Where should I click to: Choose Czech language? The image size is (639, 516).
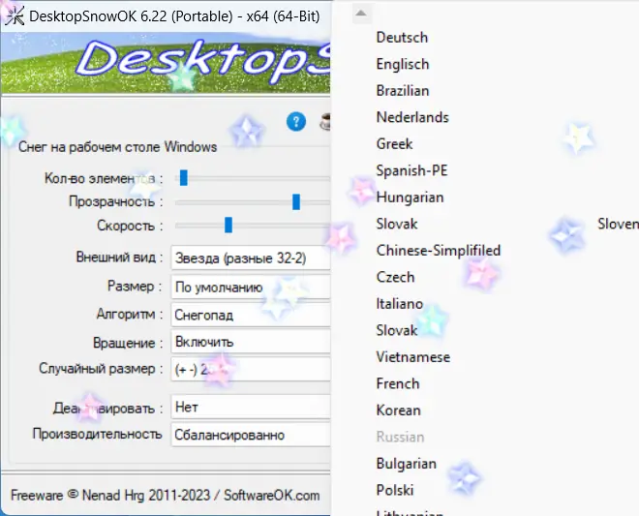(x=395, y=277)
